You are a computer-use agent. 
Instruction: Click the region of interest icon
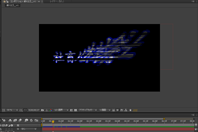[72, 110]
